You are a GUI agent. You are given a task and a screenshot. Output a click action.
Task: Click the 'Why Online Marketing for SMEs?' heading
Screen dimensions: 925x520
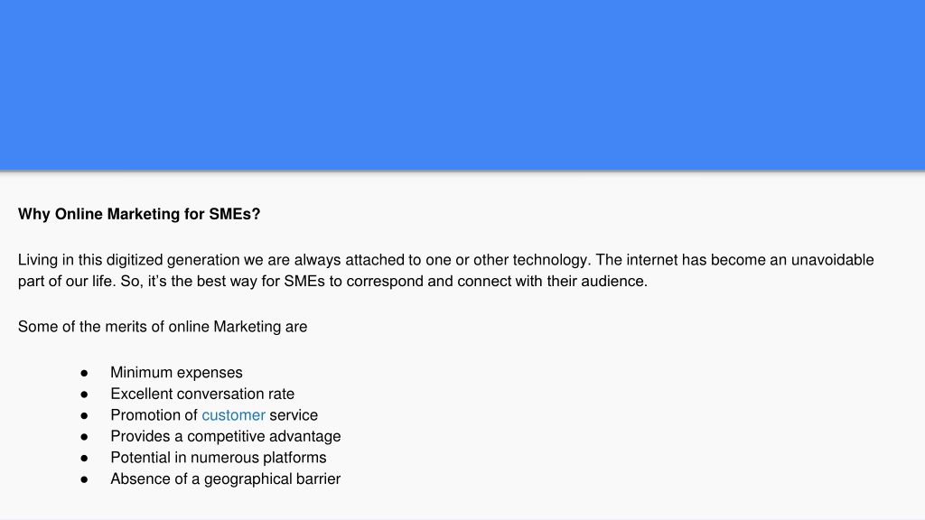tap(139, 214)
